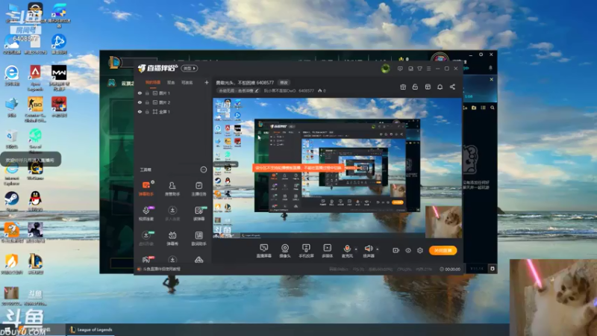The image size is (597, 336).
Task: Open folder icon in League client panel
Action: pos(474,108)
